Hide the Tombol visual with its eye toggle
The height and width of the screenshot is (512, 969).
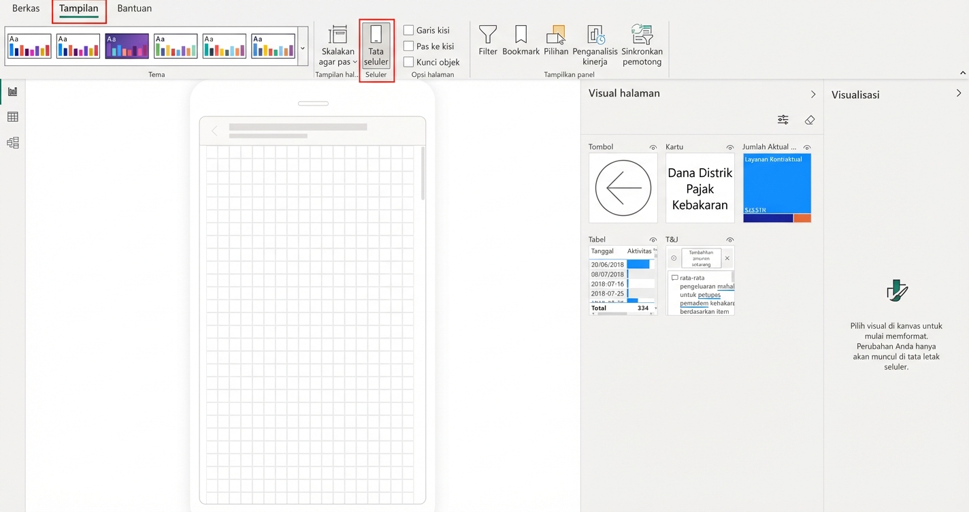[x=653, y=146]
